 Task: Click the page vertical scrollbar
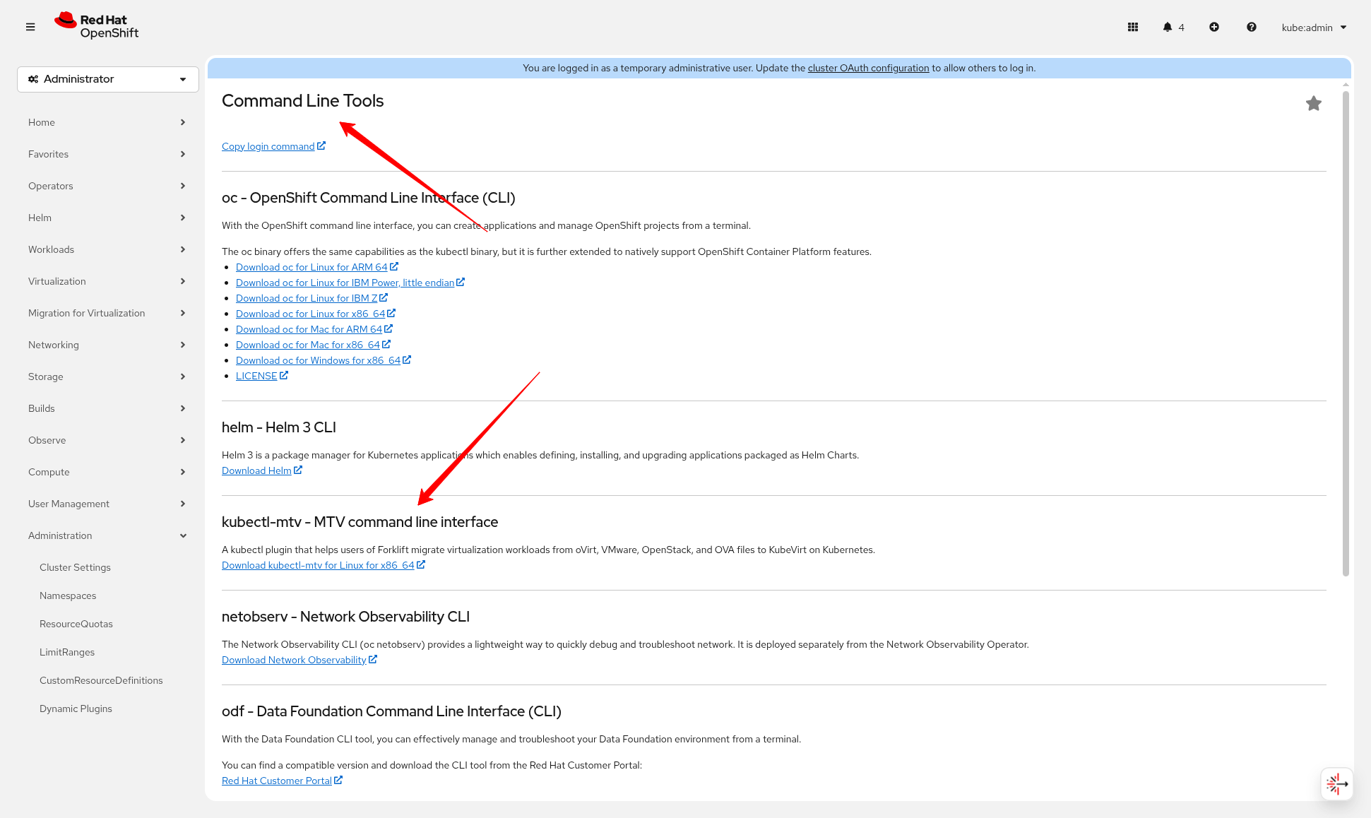1346,332
